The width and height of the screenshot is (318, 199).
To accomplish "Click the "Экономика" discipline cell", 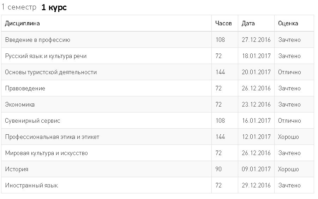I will 20,104.
